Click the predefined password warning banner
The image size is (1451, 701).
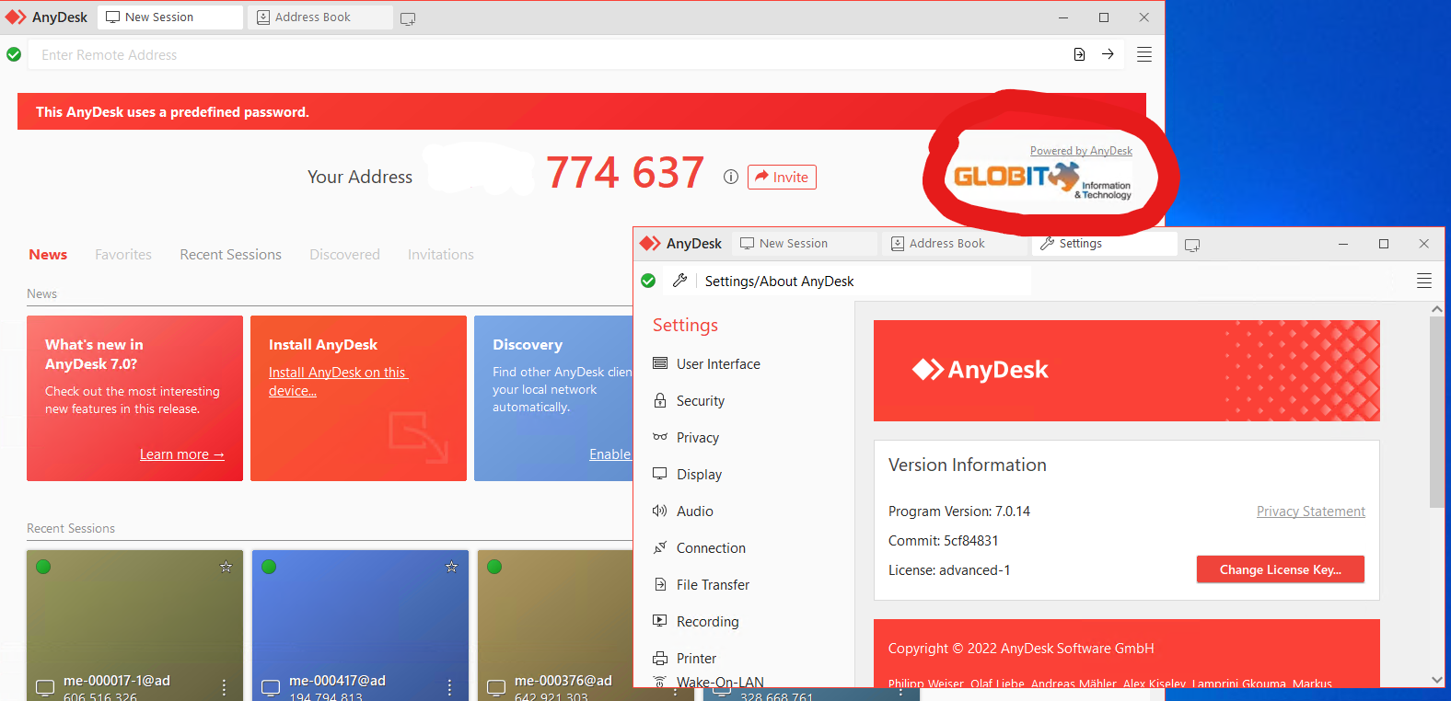(x=582, y=111)
